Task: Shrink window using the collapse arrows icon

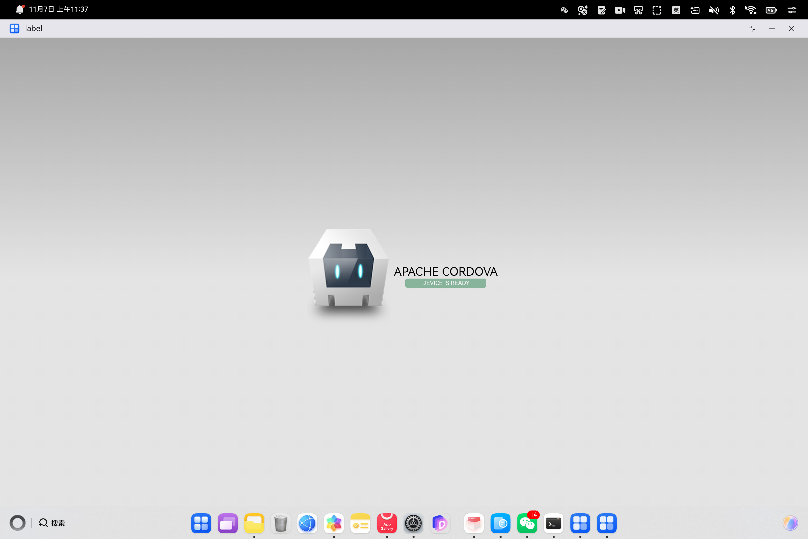Action: point(752,29)
